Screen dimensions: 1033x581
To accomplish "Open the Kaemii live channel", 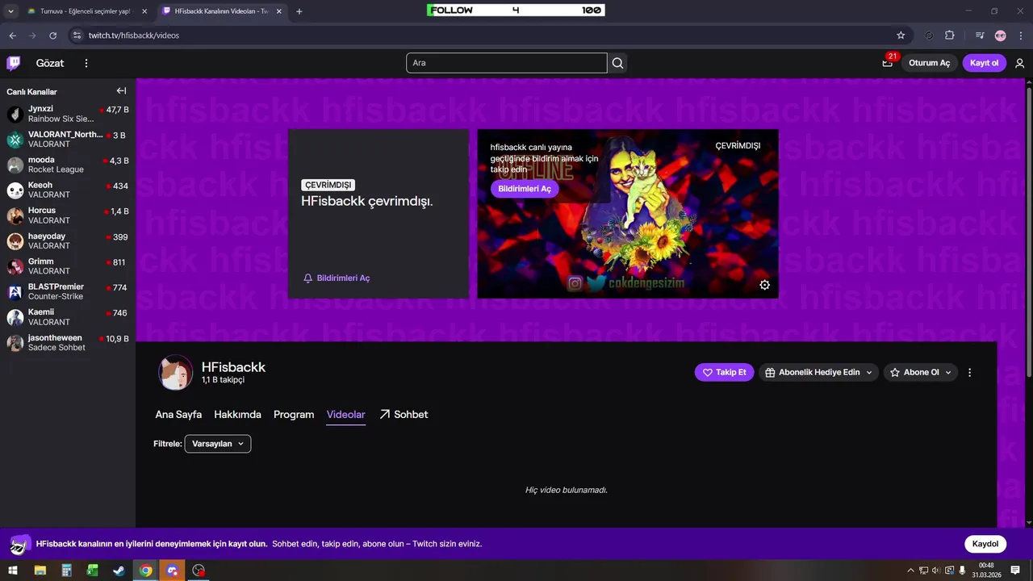I will (x=68, y=317).
